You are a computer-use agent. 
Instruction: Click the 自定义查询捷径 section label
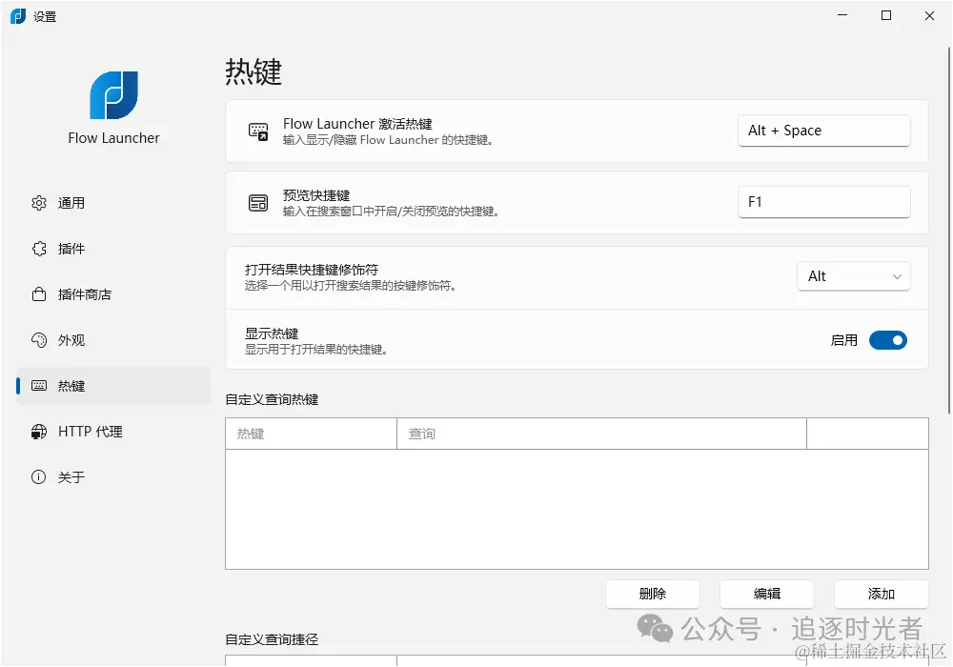tap(272, 639)
